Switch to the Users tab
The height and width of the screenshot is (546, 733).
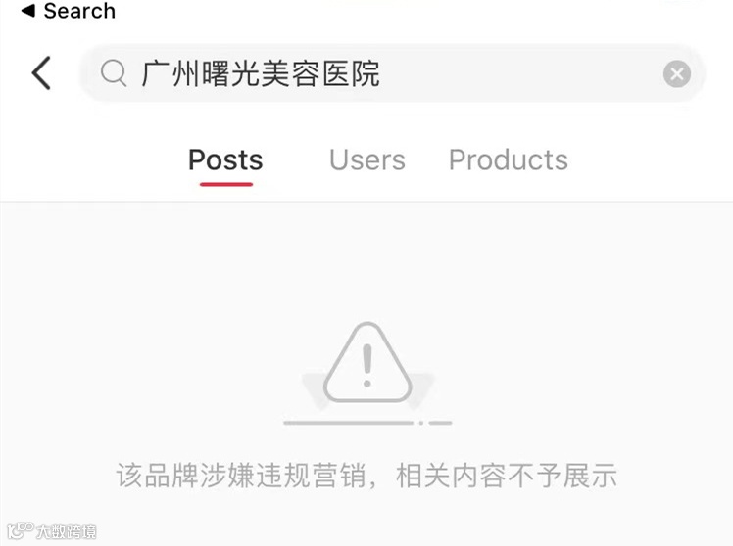(367, 160)
